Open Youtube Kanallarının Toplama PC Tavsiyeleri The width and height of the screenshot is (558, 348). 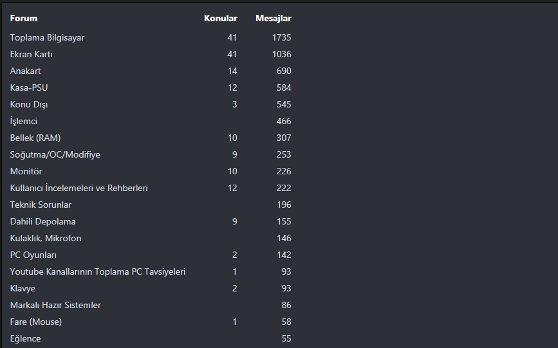tap(97, 272)
